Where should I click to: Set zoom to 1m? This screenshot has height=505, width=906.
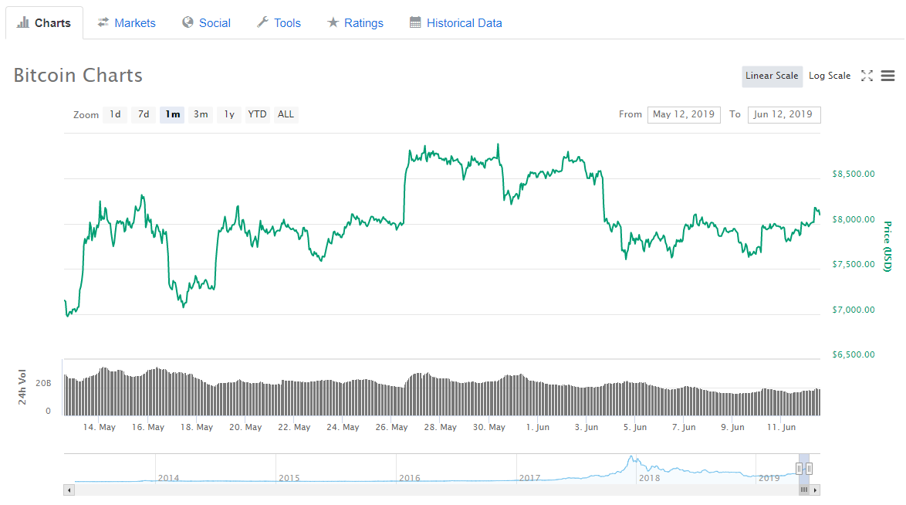172,114
